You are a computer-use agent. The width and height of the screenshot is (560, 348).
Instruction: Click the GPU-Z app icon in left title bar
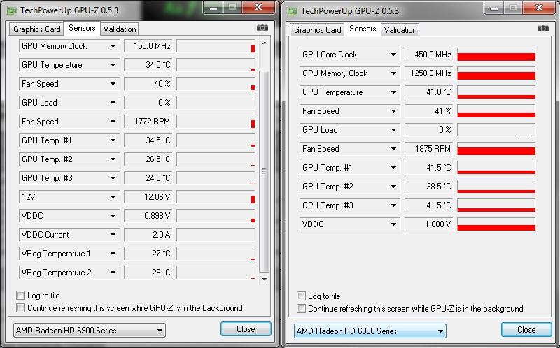click(11, 10)
